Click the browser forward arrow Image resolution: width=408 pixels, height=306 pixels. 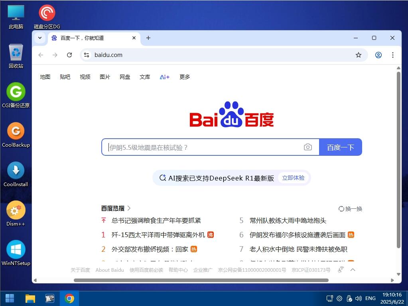point(55,55)
